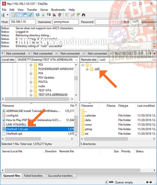157x185 pixels.
Task: Open the tai remote folder
Action: tap(87, 134)
